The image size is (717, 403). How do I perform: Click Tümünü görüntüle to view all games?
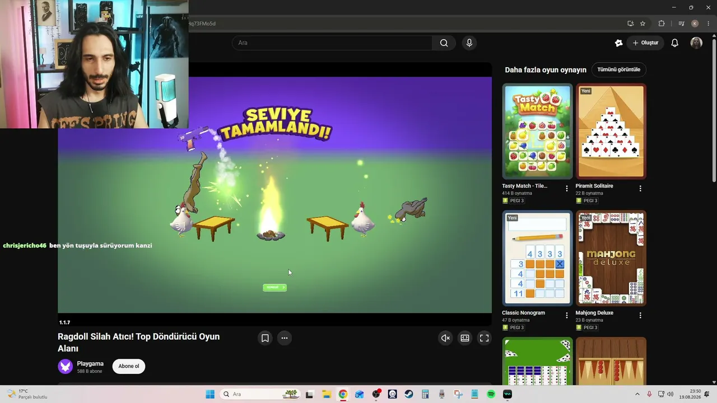[619, 70]
